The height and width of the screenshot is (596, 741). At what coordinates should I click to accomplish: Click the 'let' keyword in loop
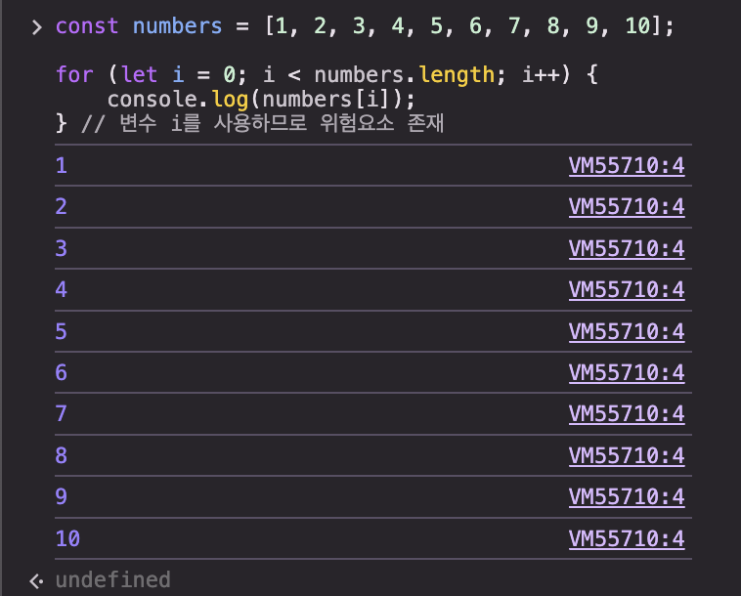point(139,74)
